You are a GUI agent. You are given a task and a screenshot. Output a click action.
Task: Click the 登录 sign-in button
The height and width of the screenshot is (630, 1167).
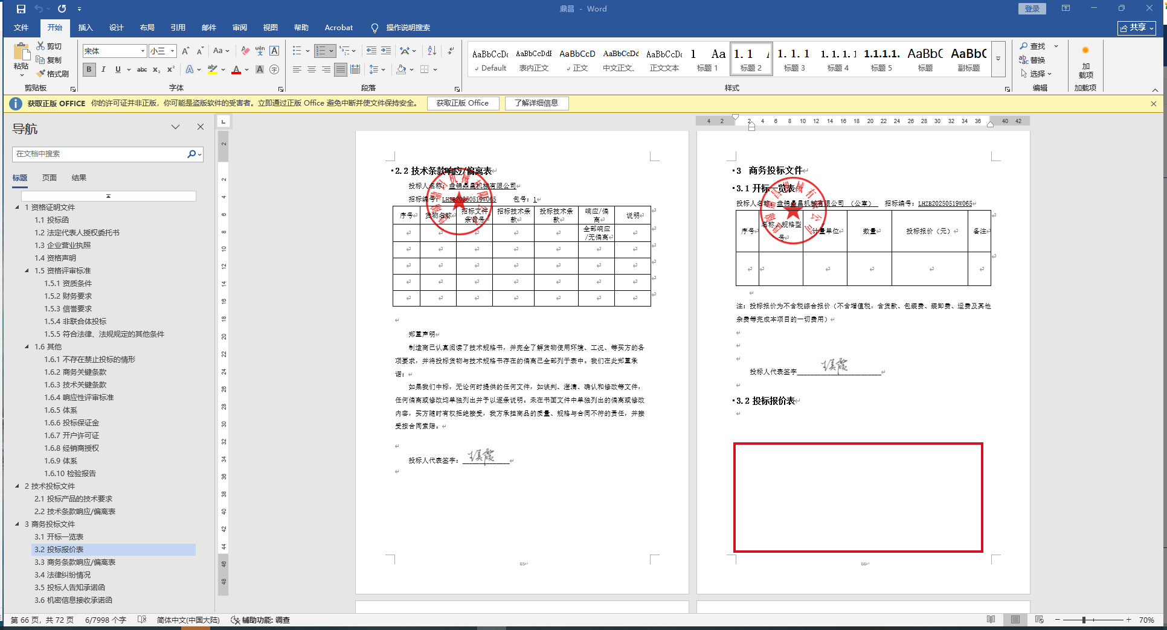click(x=1032, y=8)
